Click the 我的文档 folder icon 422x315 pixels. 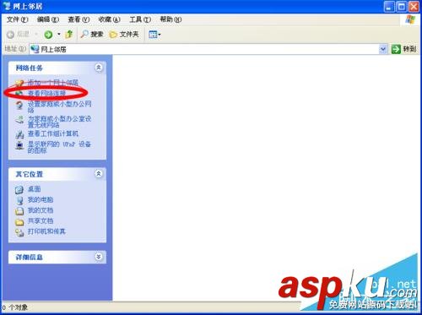(19, 211)
